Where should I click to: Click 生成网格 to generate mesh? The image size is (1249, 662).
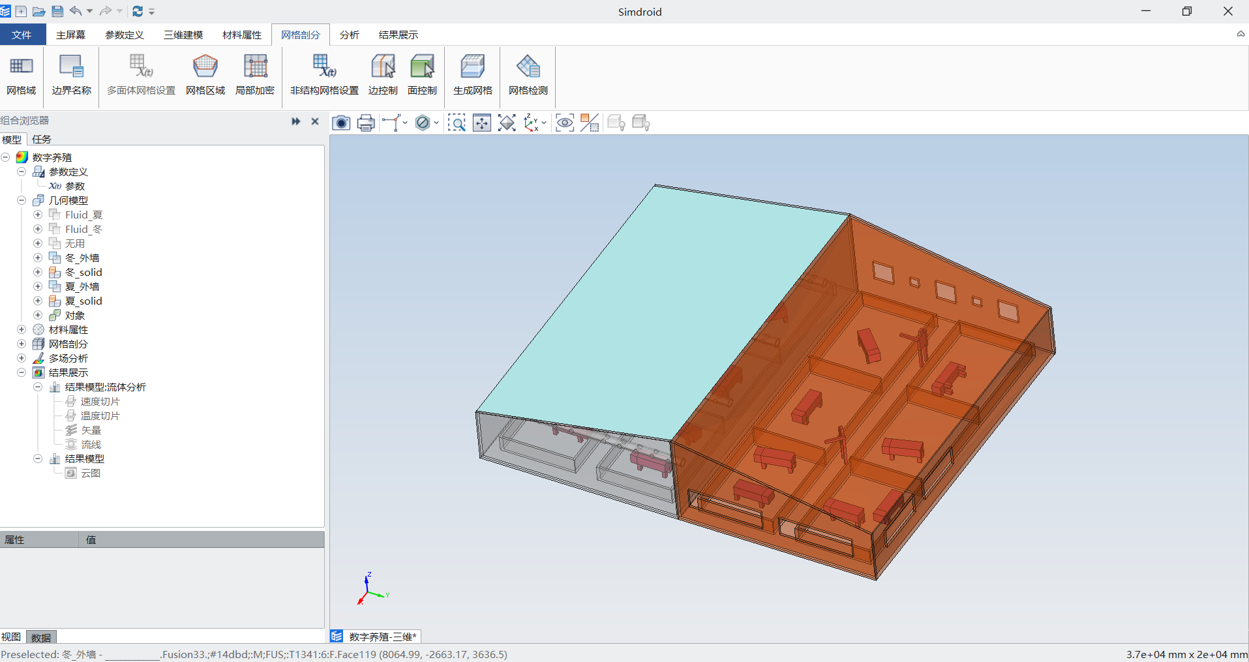click(473, 75)
